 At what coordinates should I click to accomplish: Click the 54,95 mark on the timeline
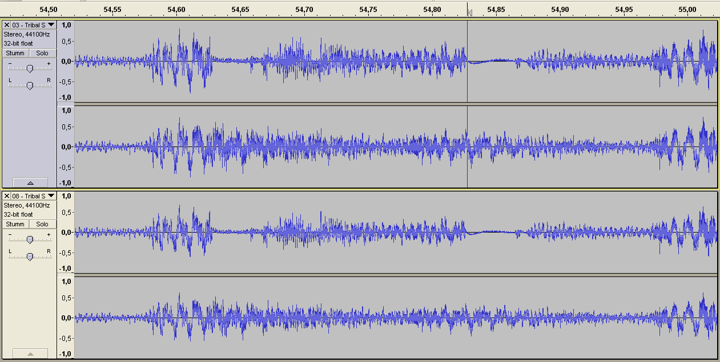click(624, 10)
